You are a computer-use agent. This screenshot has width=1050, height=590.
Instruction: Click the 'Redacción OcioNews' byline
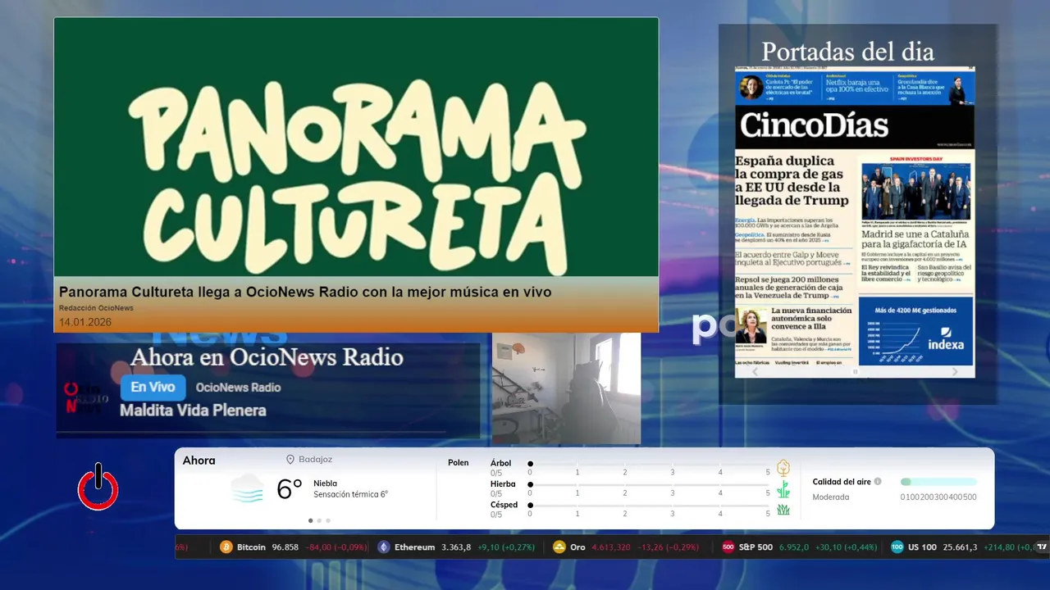coord(96,308)
